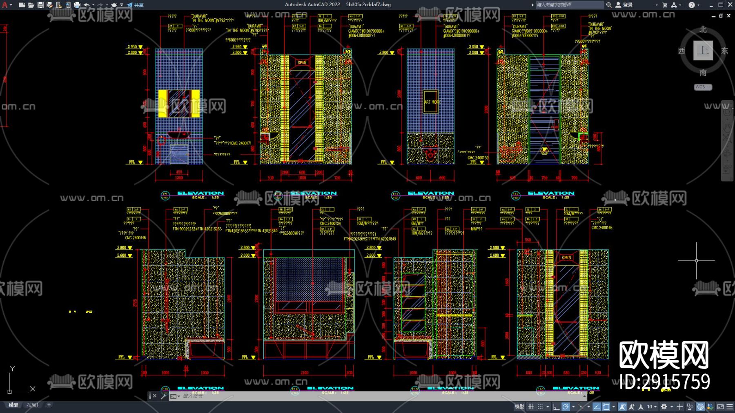Open the WCS coordinate system dropdown

[703, 87]
